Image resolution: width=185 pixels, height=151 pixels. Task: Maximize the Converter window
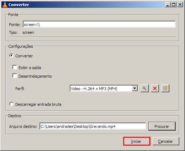(174, 5)
